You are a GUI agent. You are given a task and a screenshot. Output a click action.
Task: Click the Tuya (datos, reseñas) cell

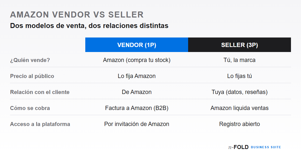pyautogui.click(x=240, y=92)
